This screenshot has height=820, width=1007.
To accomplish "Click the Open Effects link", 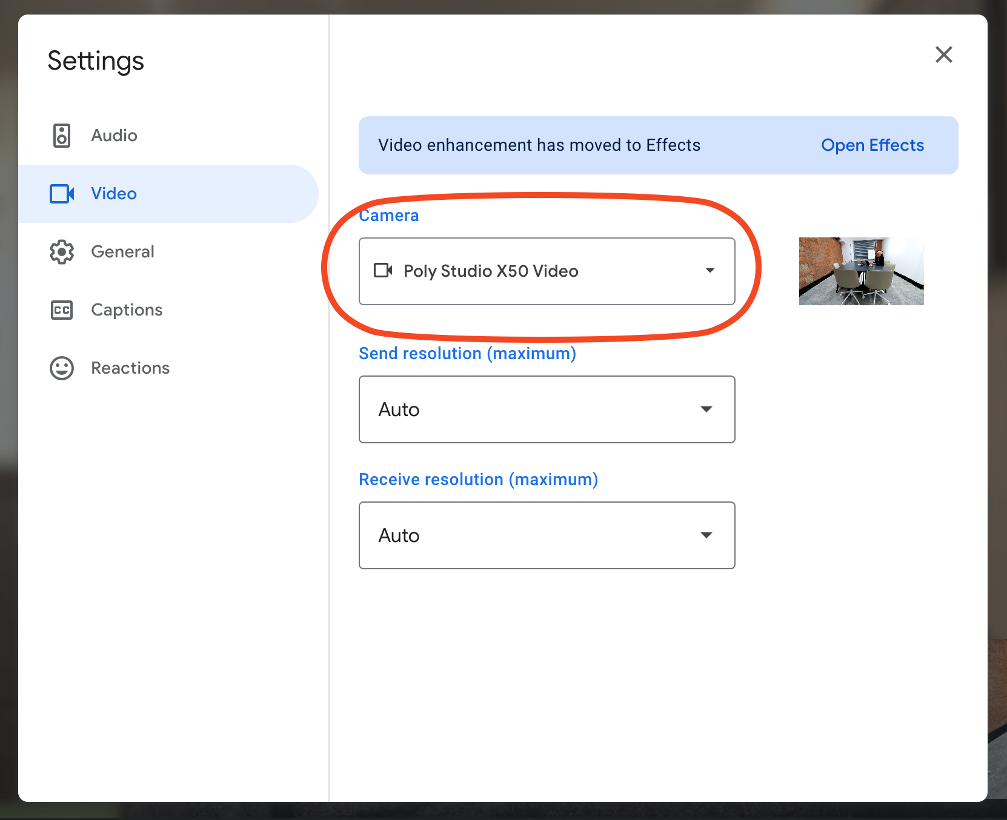I will (872, 145).
